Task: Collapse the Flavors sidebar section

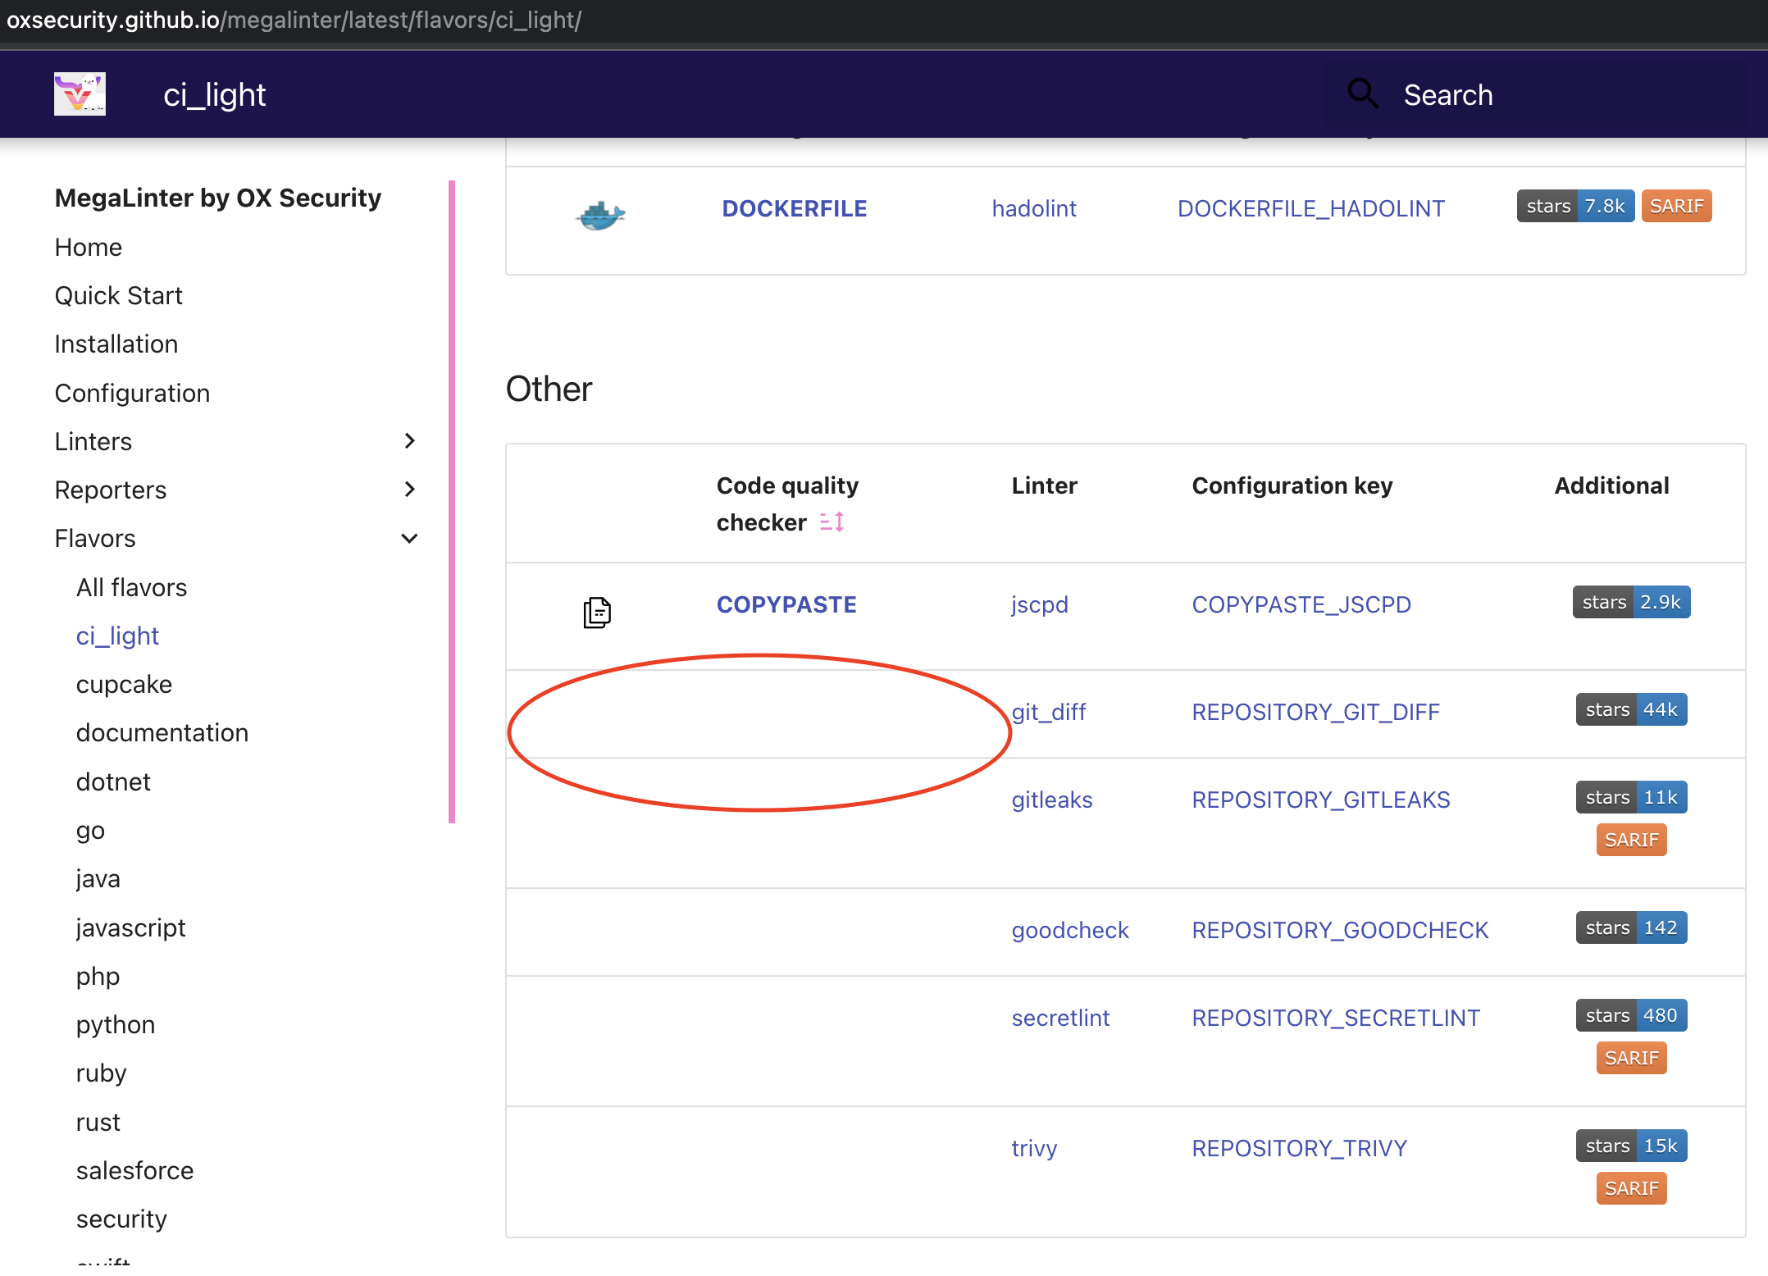Action: (408, 538)
